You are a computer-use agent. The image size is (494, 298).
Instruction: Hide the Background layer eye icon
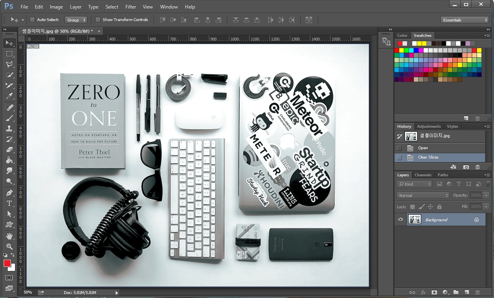point(401,220)
